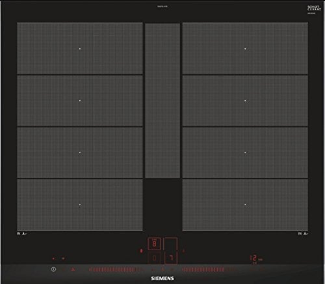Tap the narrow central flex zone strip
Screen dimensions: 325x284
(162, 100)
